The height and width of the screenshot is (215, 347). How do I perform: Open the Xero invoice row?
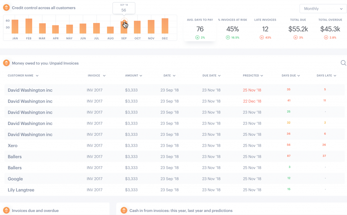[x=175, y=145]
